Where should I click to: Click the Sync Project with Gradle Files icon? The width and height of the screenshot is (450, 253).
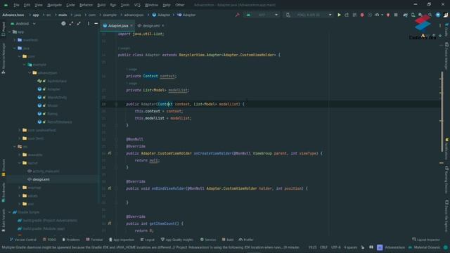click(405, 15)
